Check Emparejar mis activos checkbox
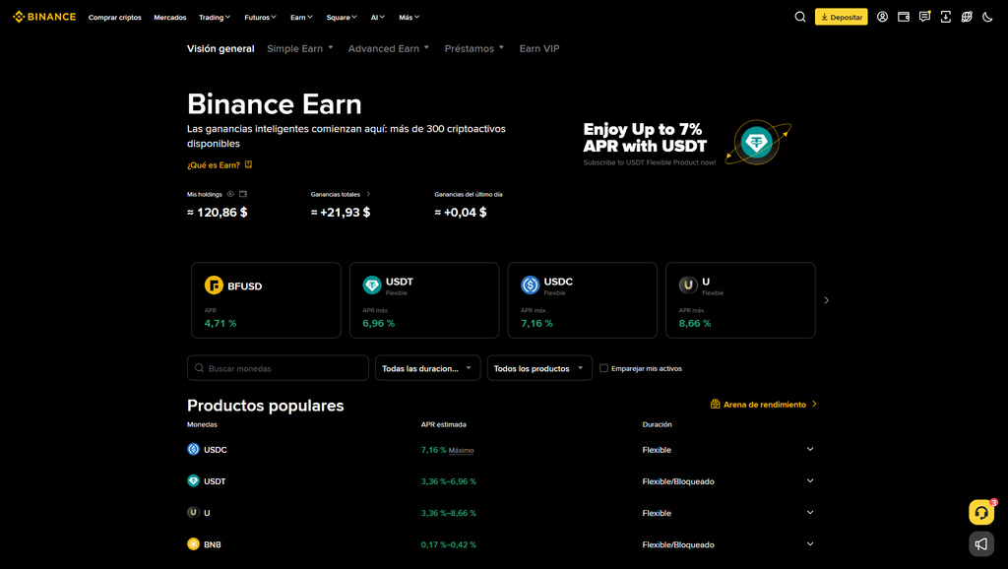 [603, 368]
